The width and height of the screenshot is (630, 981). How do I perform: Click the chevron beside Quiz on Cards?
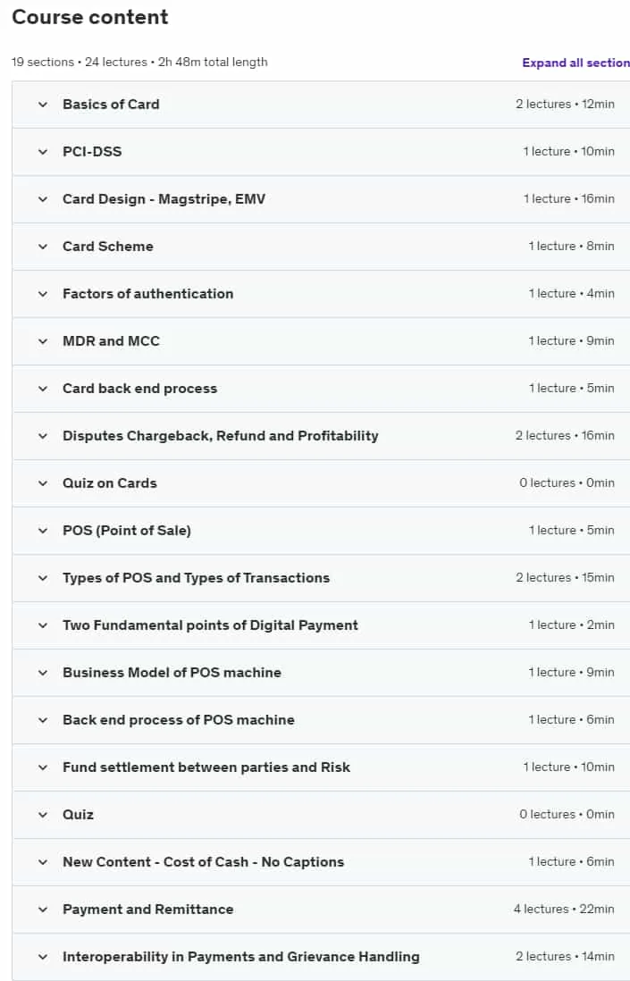pyautogui.click(x=43, y=483)
